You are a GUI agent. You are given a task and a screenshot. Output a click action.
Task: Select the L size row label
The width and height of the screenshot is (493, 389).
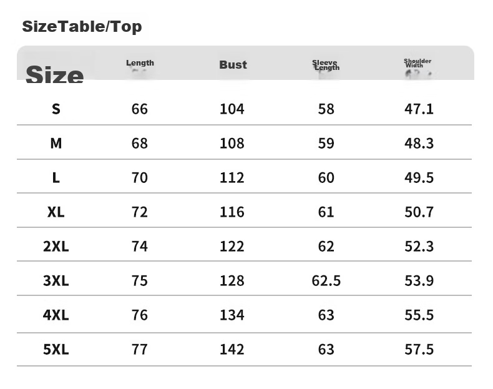pos(56,178)
